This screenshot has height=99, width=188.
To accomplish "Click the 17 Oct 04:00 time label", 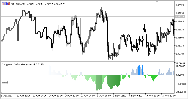I will pyautogui.click(x=40, y=96).
